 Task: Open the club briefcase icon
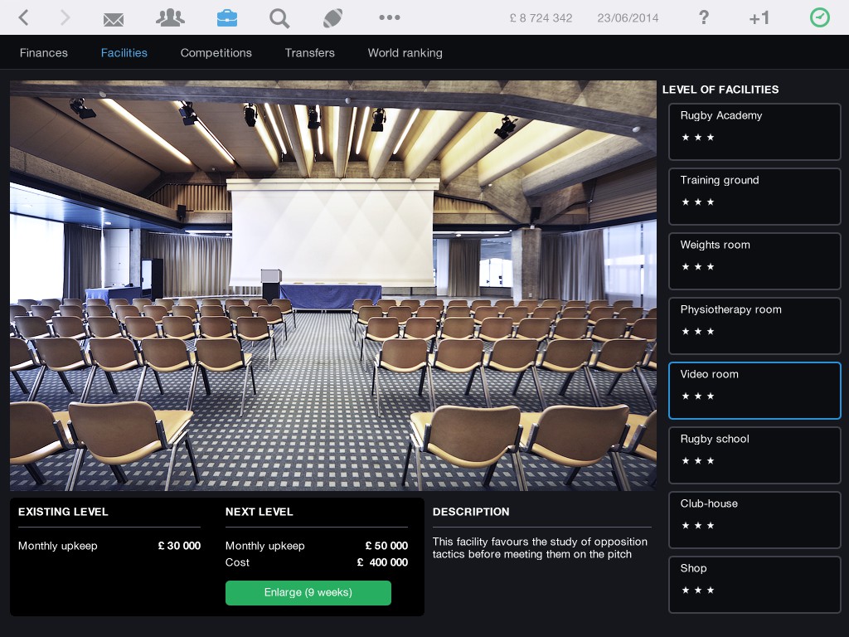227,17
